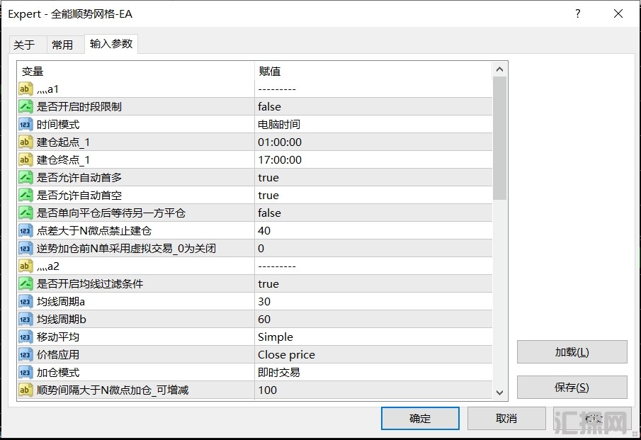Open the 移动平均 Simple value dropdown
641x440 pixels.
pos(373,337)
